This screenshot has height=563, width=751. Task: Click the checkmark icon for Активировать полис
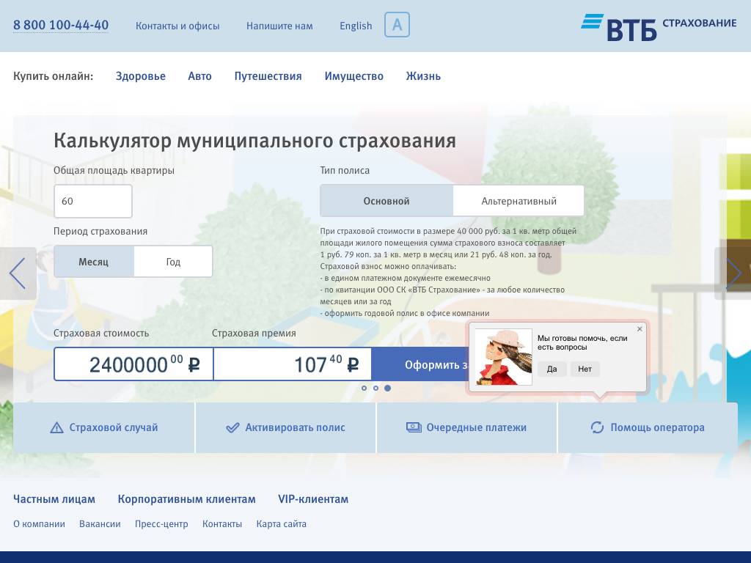232,427
